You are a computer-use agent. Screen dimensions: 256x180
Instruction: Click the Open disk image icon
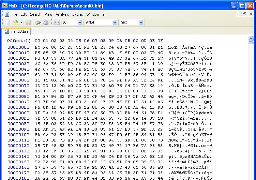[46, 22]
